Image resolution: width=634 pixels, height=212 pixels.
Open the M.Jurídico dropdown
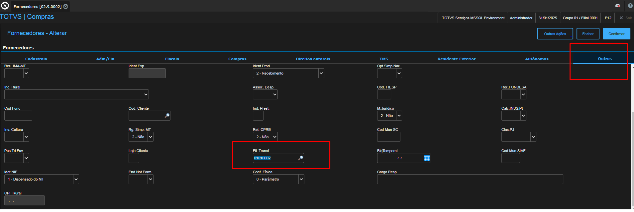399,116
